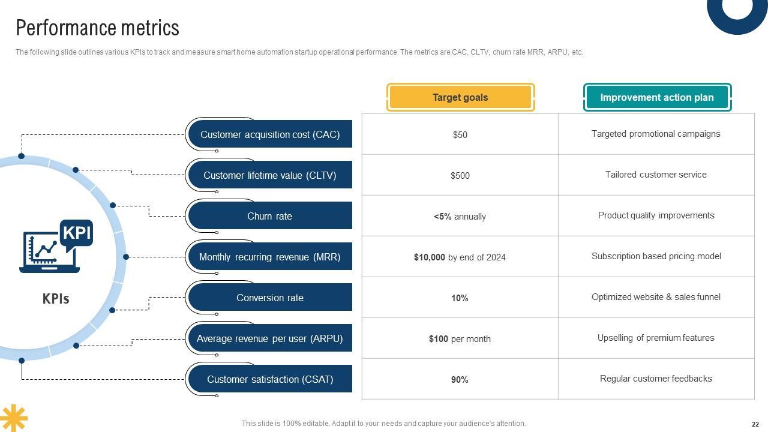
Task: Click the Customer acquisition cost (CAC) label
Action: 270,134
